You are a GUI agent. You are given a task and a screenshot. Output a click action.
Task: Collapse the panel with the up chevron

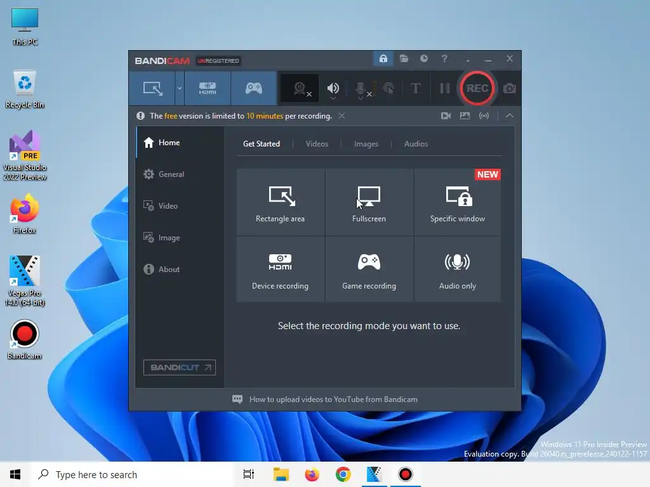click(510, 116)
